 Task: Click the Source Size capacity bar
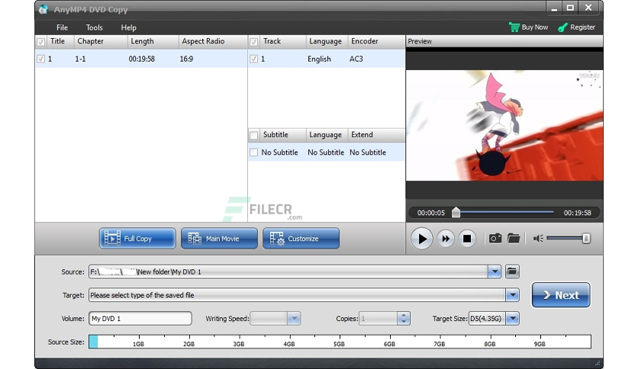(x=340, y=342)
